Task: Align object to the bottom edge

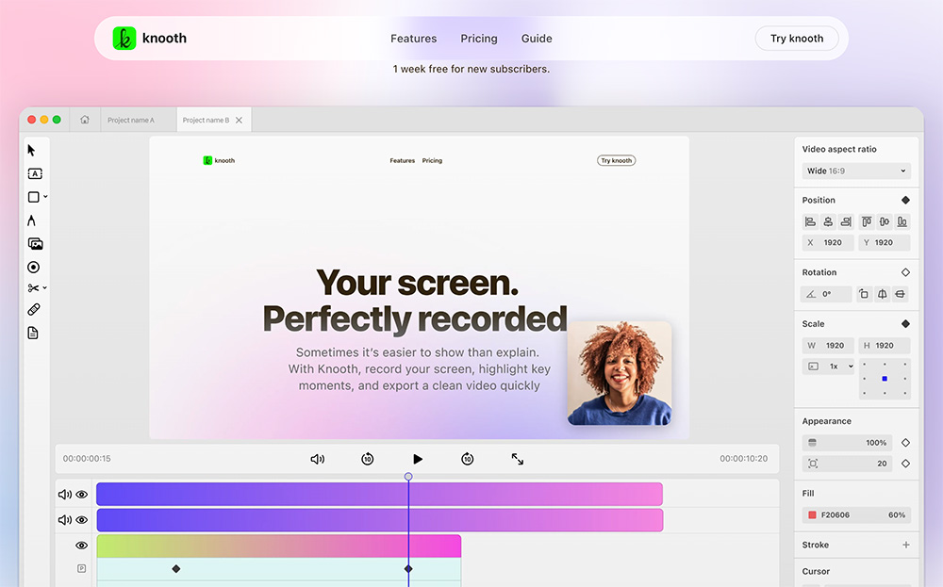Action: click(x=902, y=221)
